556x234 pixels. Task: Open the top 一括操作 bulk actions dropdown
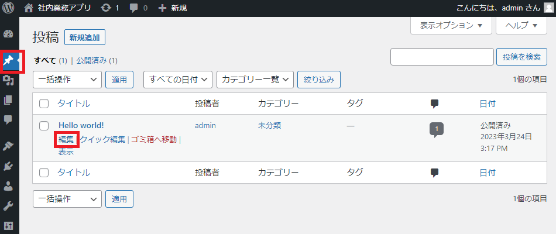67,80
